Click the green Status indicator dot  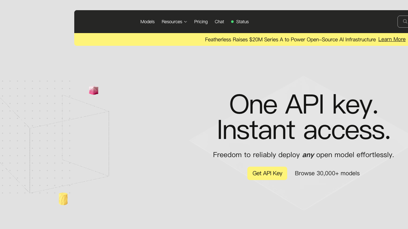point(232,22)
